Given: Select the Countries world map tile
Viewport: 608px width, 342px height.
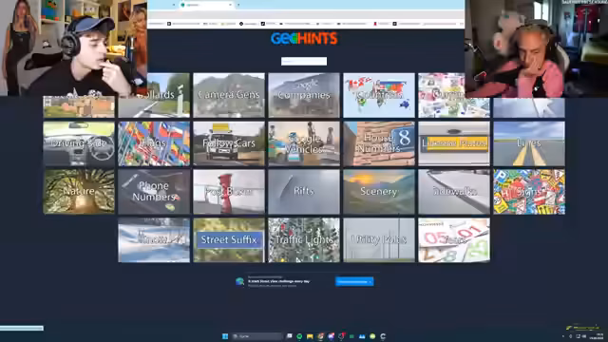Looking at the screenshot, I should [x=379, y=95].
